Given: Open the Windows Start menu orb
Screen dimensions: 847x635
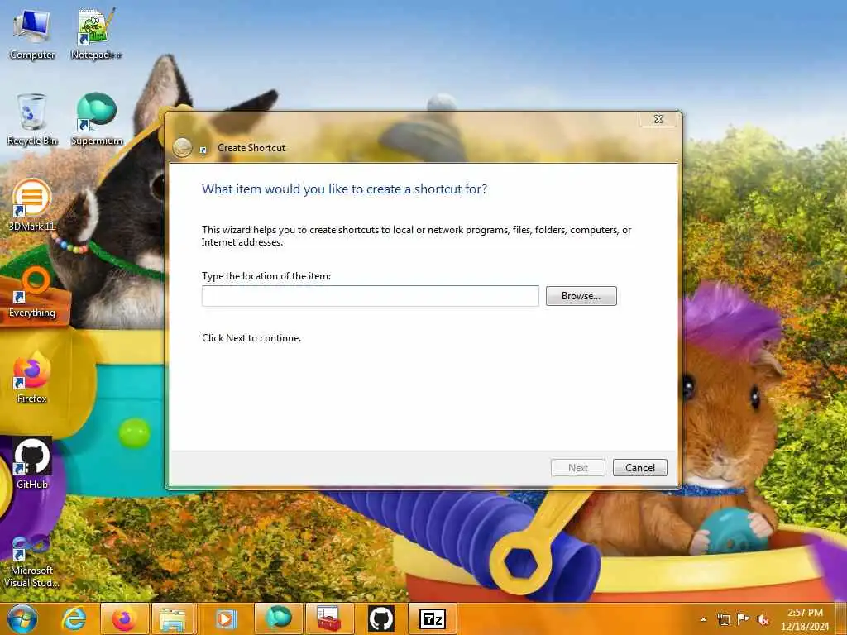Looking at the screenshot, I should click(x=22, y=618).
